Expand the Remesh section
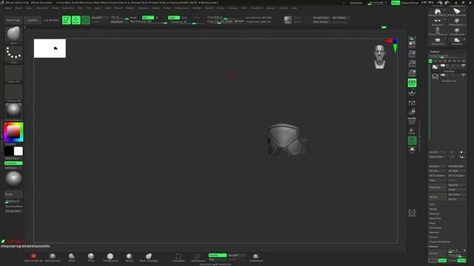Image resolution: width=474 pixels, height=266 pixels. click(x=434, y=232)
